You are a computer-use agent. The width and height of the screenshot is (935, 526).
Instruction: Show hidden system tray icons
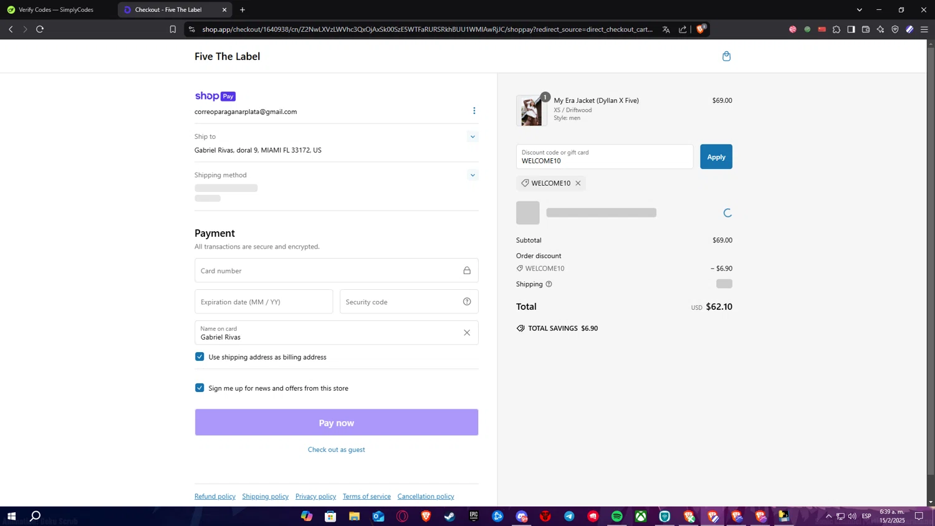[x=828, y=516]
